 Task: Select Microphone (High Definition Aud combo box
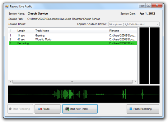point(134,24)
